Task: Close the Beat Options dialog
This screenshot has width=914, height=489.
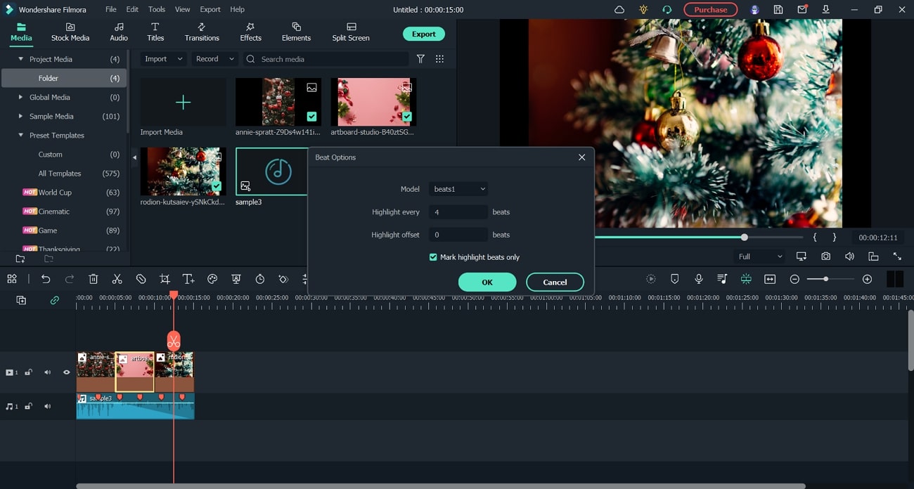Action: tap(581, 157)
